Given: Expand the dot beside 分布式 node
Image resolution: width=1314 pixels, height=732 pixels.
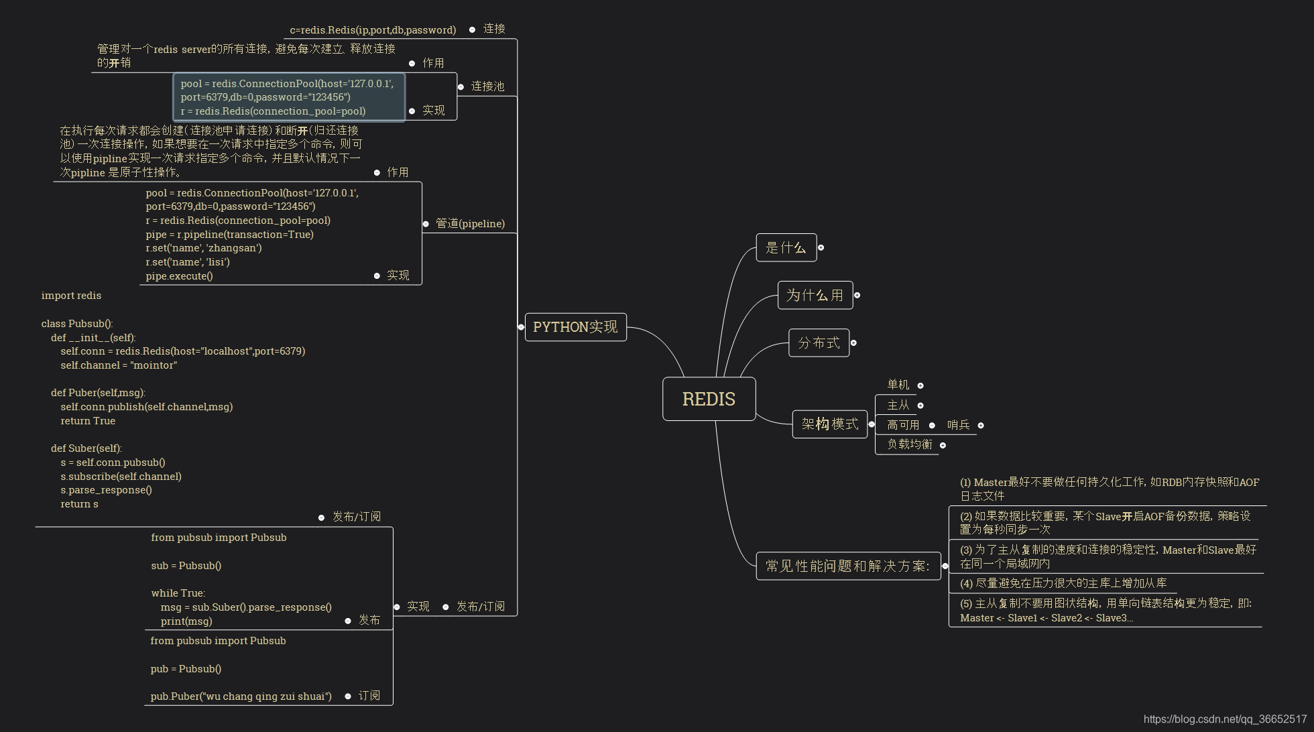Looking at the screenshot, I should [853, 343].
